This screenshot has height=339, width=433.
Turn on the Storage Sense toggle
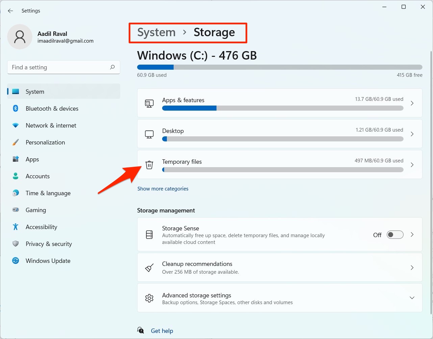(x=395, y=235)
